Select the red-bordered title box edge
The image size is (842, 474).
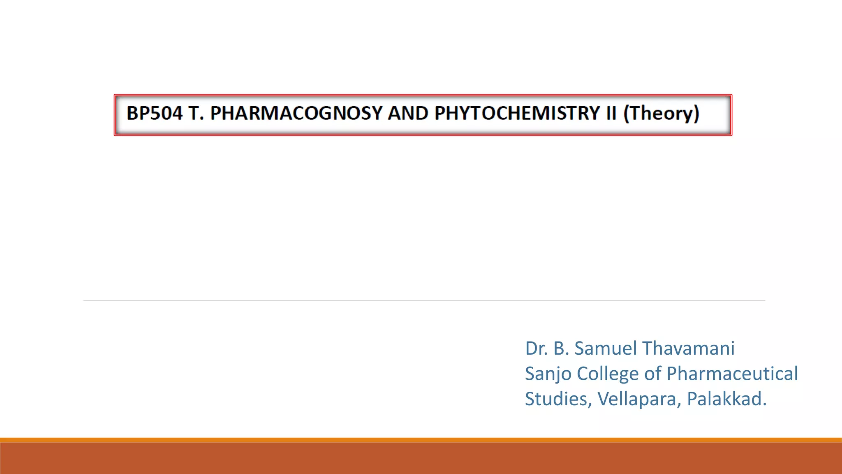[423, 95]
